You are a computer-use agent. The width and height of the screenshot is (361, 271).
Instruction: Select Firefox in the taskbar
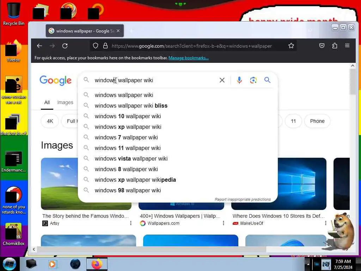97,264
